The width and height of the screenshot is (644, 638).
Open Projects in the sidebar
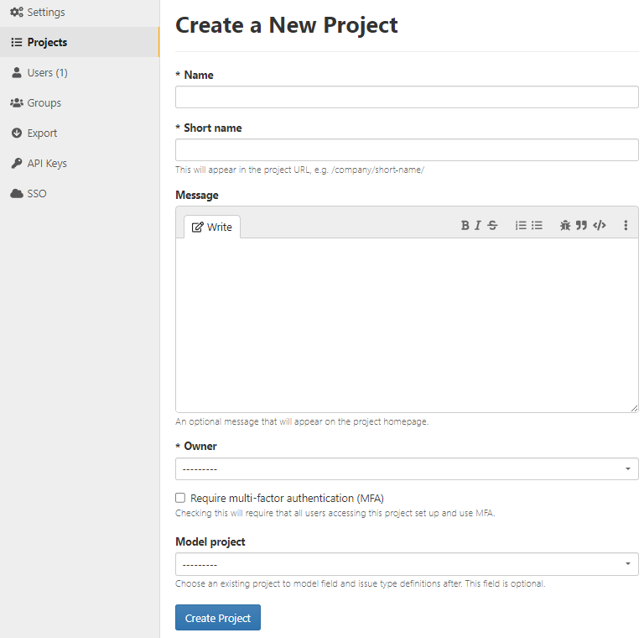pos(80,42)
